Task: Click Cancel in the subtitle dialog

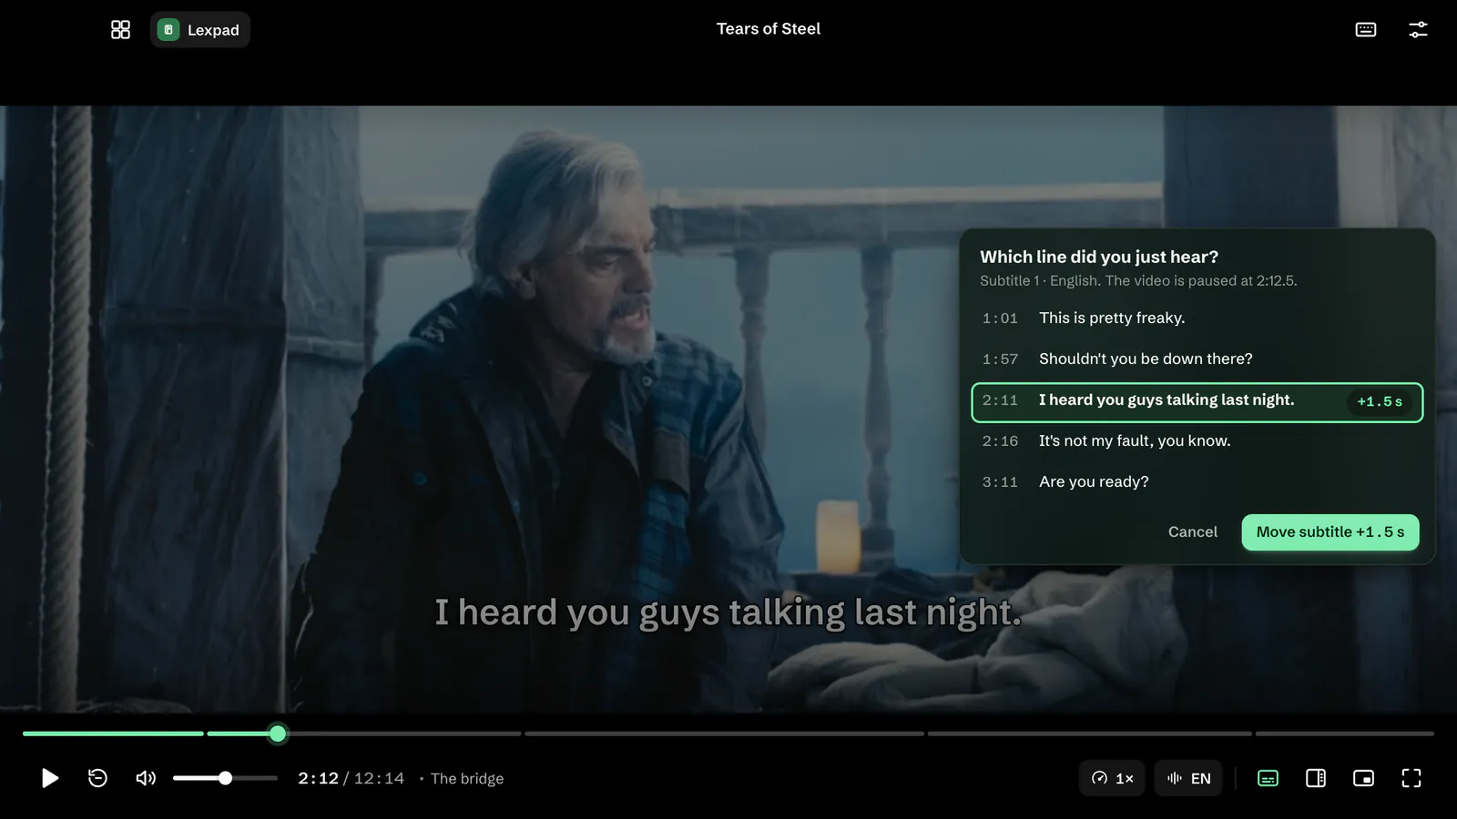Action: pyautogui.click(x=1192, y=532)
